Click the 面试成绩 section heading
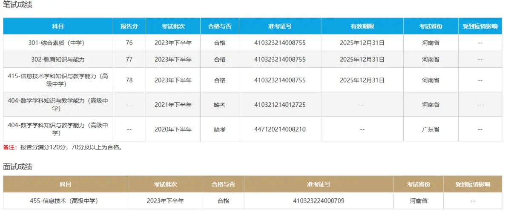Image resolution: width=511 pixels, height=215 pixels. pyautogui.click(x=17, y=166)
